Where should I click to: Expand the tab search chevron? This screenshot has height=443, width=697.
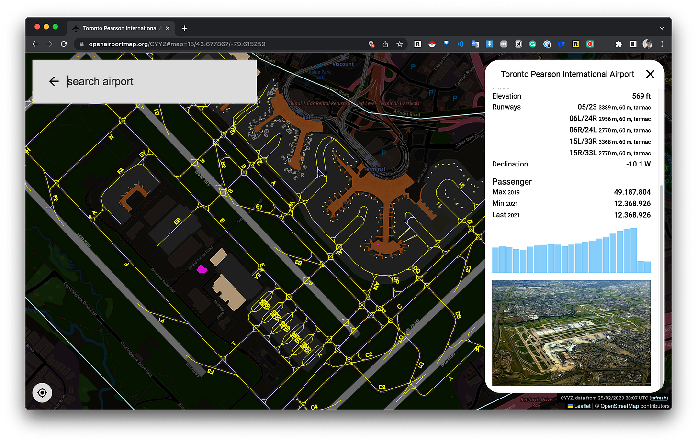pyautogui.click(x=662, y=29)
